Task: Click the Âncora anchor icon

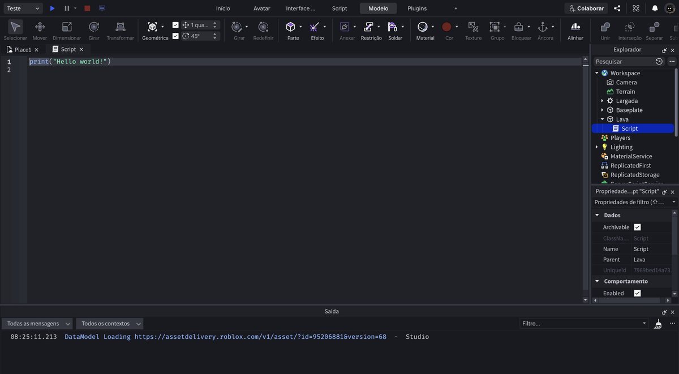Action: coord(543,27)
